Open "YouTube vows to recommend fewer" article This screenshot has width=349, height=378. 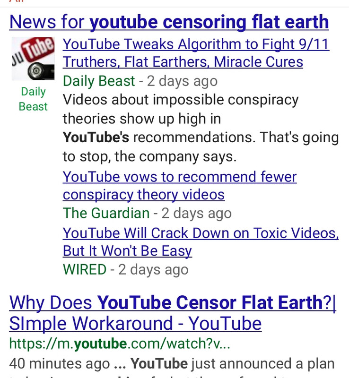(180, 177)
